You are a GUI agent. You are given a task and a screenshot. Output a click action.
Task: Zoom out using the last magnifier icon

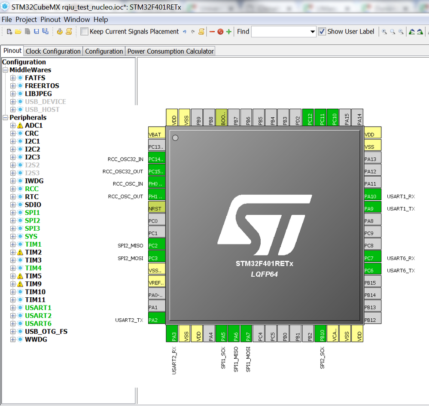[x=401, y=32]
